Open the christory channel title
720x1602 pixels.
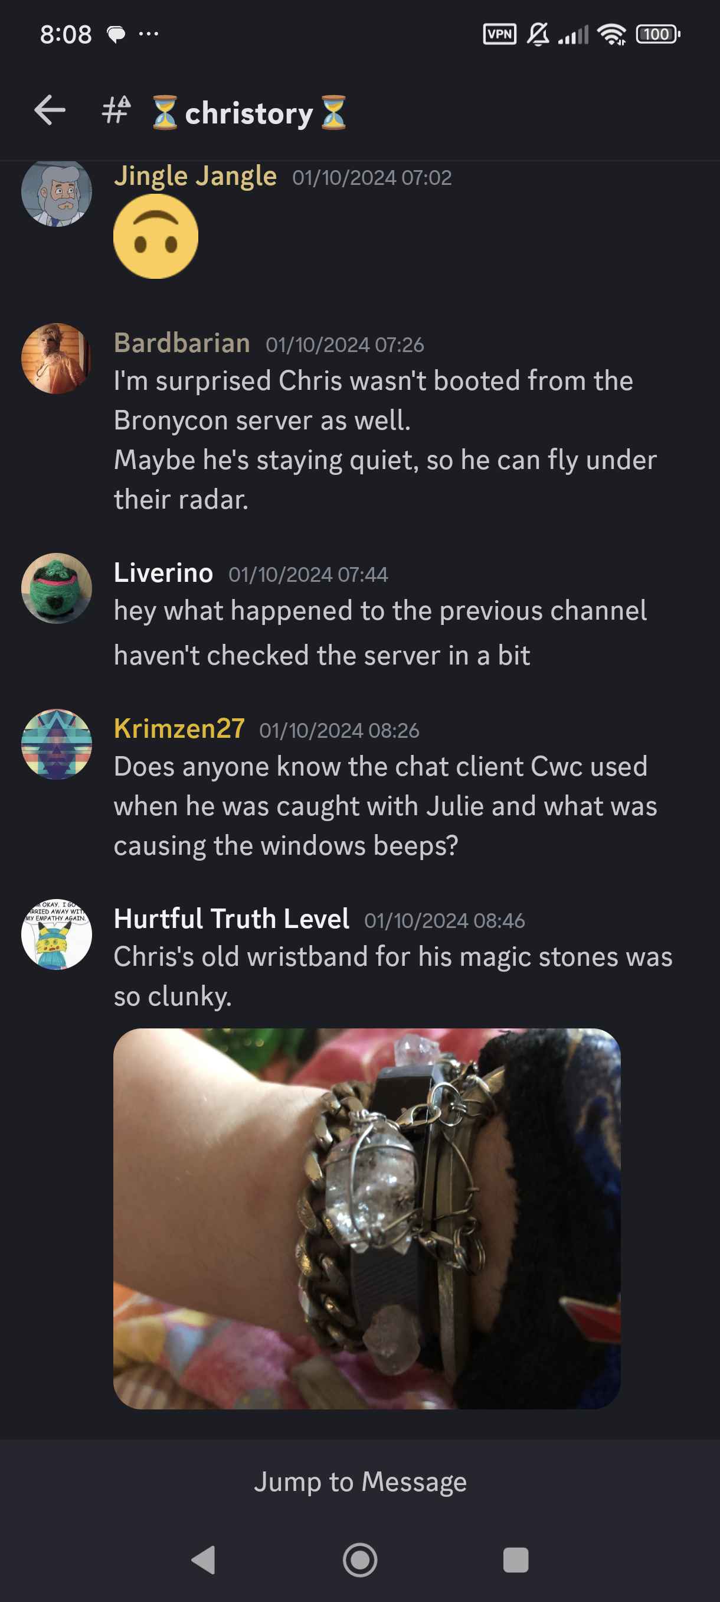pyautogui.click(x=249, y=113)
